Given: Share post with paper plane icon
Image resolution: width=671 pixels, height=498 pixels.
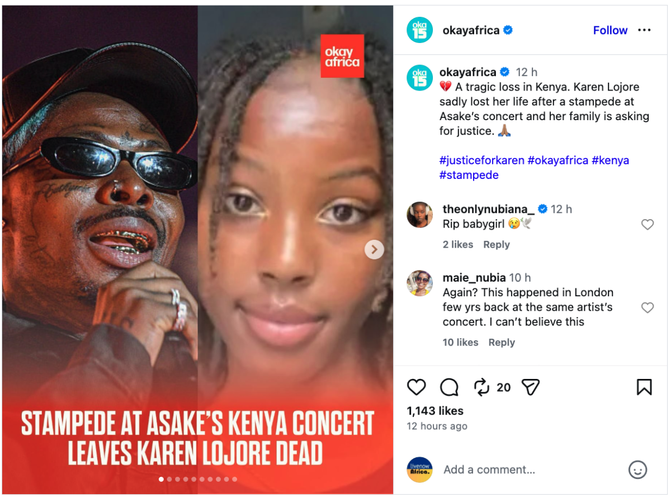Looking at the screenshot, I should point(530,387).
